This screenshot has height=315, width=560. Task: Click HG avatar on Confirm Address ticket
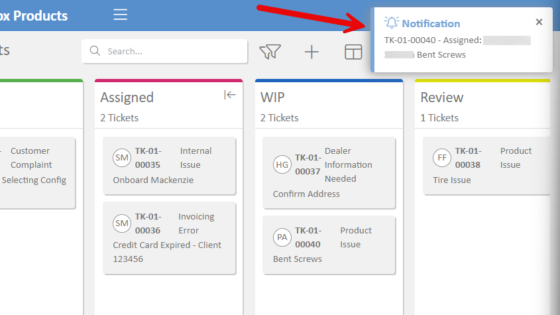coord(282,164)
